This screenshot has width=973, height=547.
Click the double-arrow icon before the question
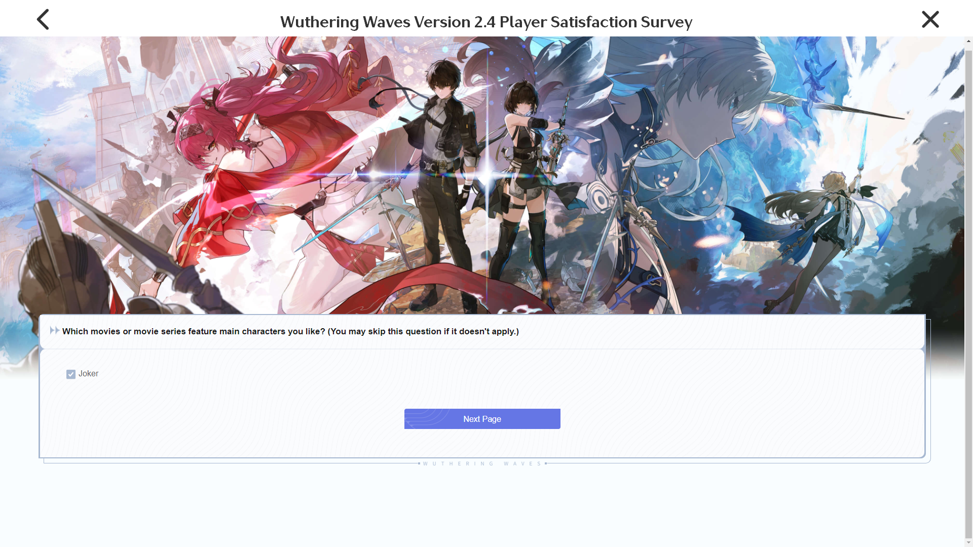tap(55, 331)
